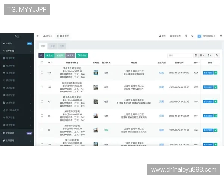Toggle the sidebar hamburger menu icon
This screenshot has height=179, width=224.
click(x=37, y=36)
